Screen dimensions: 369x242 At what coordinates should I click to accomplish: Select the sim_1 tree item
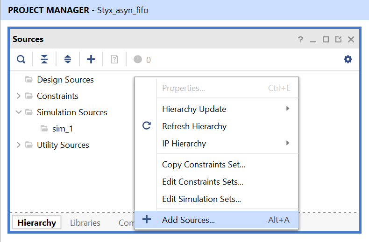(x=62, y=129)
